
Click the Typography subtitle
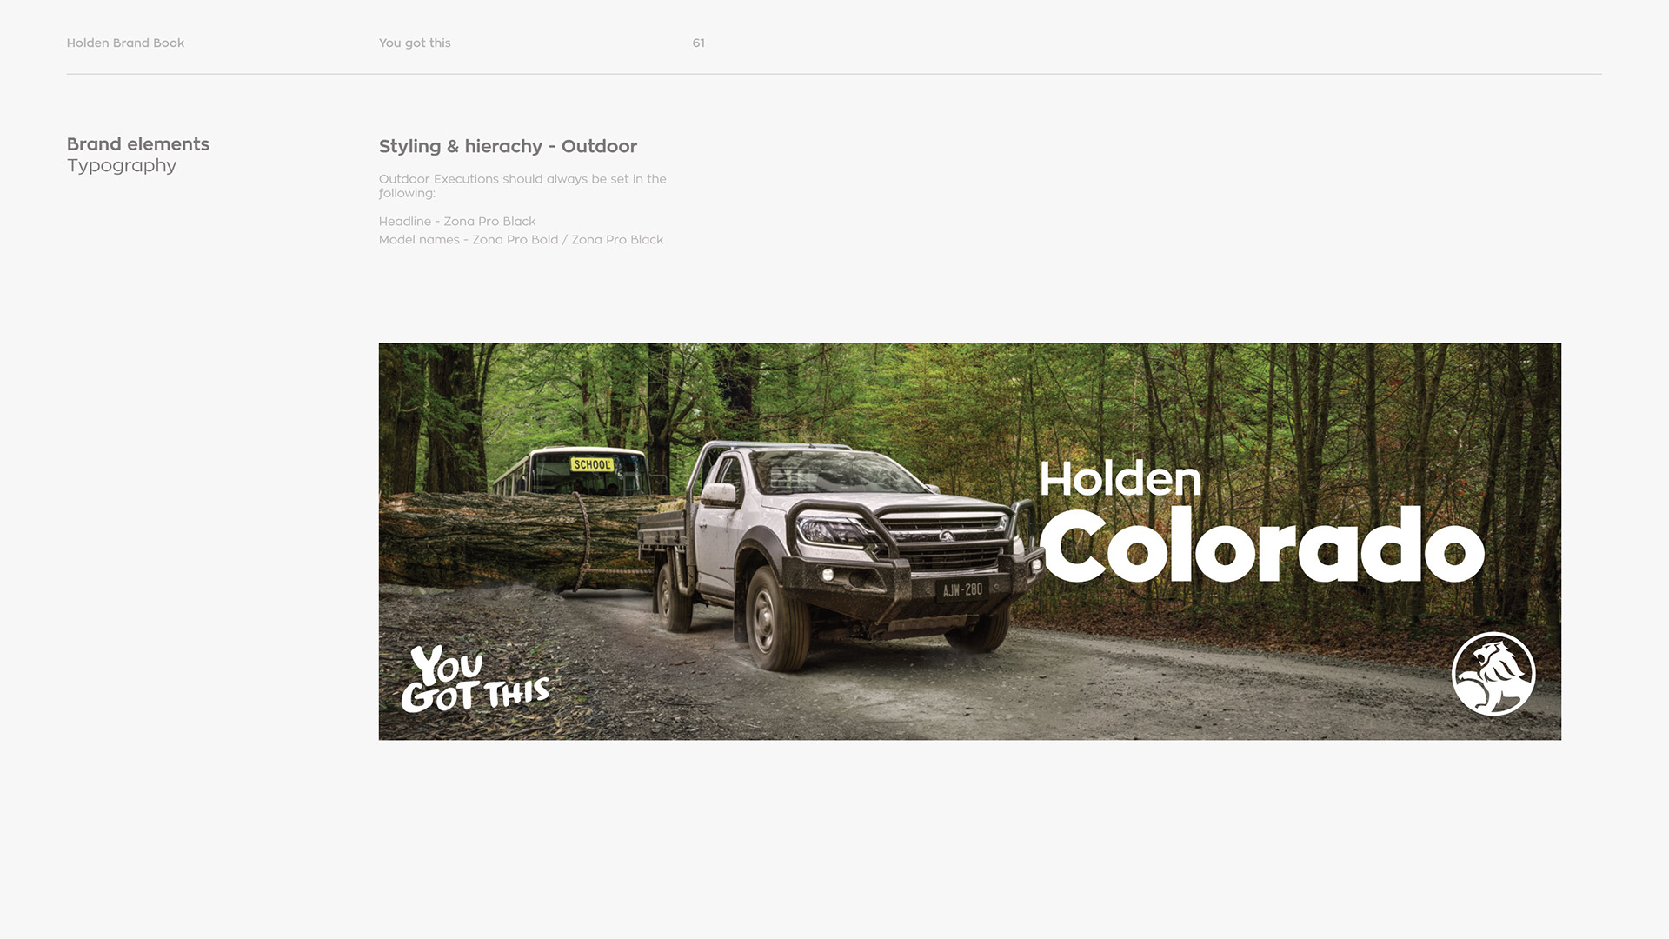[122, 165]
